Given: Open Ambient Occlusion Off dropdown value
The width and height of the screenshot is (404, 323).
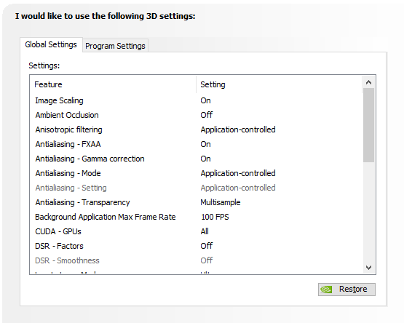Looking at the screenshot, I should tap(207, 115).
